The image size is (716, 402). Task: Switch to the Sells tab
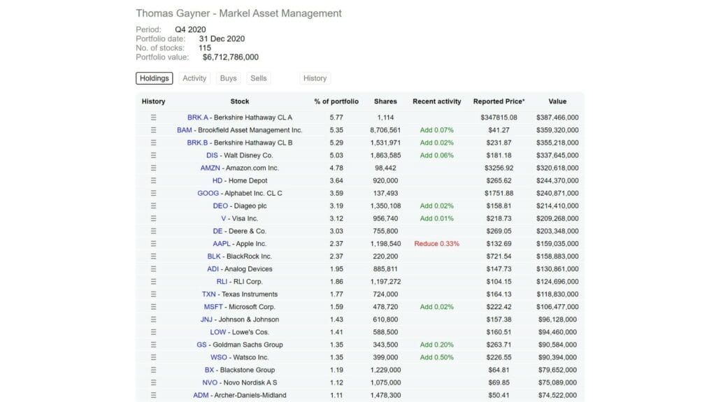tap(259, 78)
